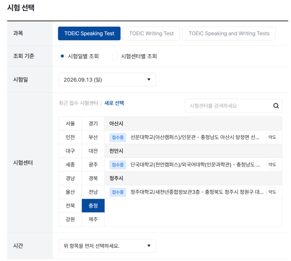Select the 울산 region
The height and width of the screenshot is (261, 291).
70,192
